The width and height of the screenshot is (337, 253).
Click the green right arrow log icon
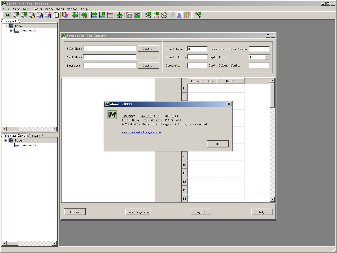click(137, 15)
